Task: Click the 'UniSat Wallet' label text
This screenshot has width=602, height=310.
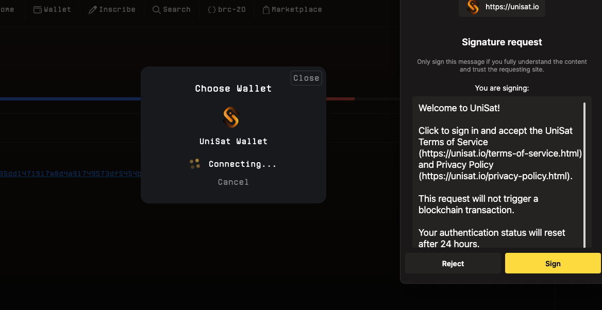Action: (x=233, y=141)
